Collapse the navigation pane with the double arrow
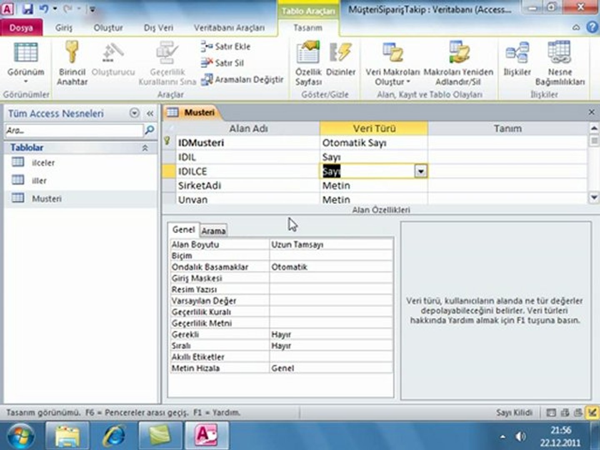Image resolution: width=600 pixels, height=450 pixels. coord(150,113)
